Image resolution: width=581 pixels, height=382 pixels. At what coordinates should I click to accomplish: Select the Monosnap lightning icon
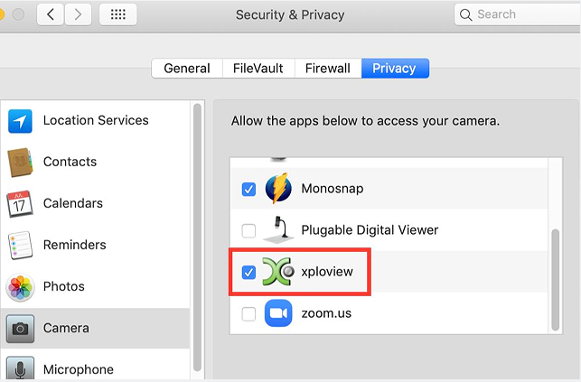(278, 188)
